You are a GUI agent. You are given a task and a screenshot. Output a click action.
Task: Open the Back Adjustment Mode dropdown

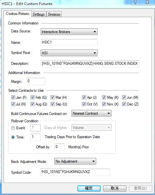point(75,161)
